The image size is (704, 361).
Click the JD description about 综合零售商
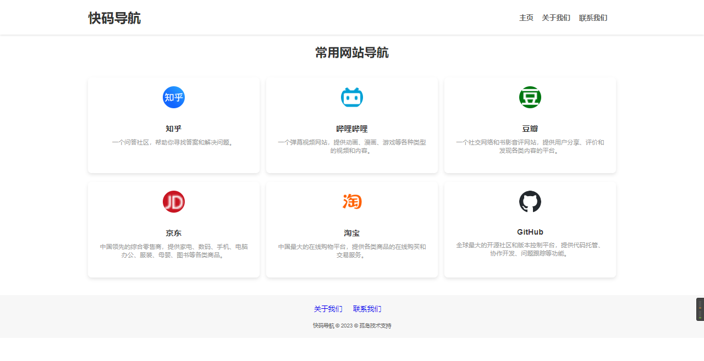[174, 251]
